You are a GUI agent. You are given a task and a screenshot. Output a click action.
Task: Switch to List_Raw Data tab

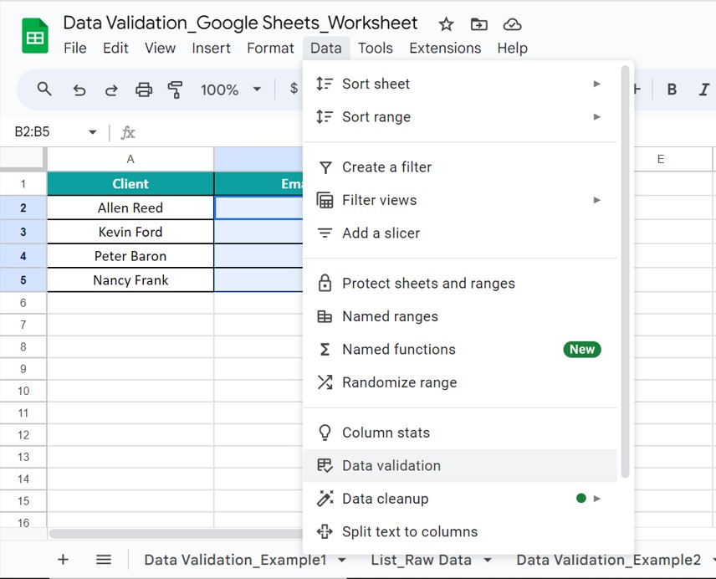(x=421, y=560)
